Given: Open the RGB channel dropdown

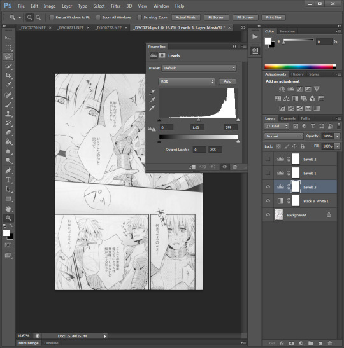Looking at the screenshot, I should (187, 81).
